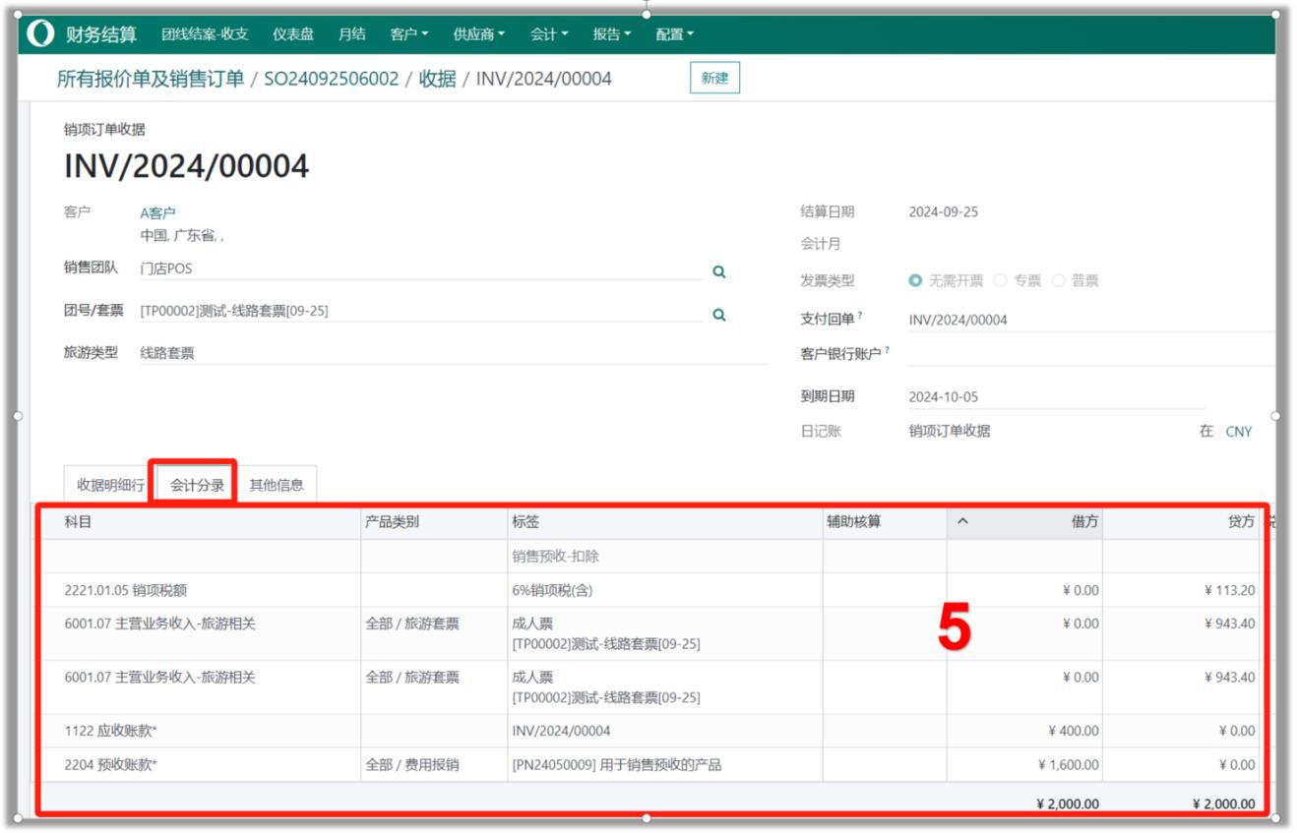Open the A客户 customer link
Viewport: 1297px width, 833px height.
[x=157, y=212]
